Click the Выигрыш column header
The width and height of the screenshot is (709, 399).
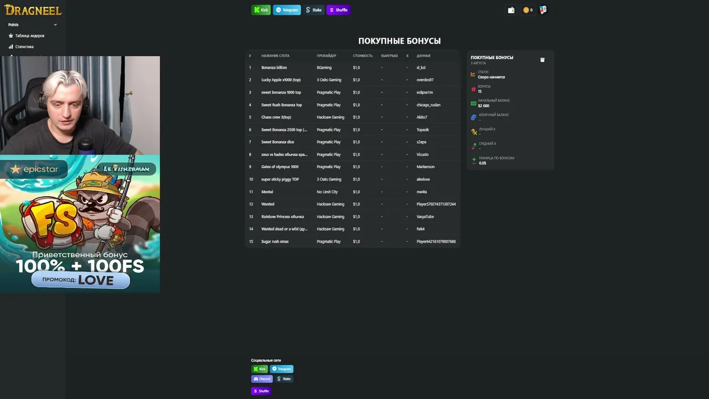389,56
